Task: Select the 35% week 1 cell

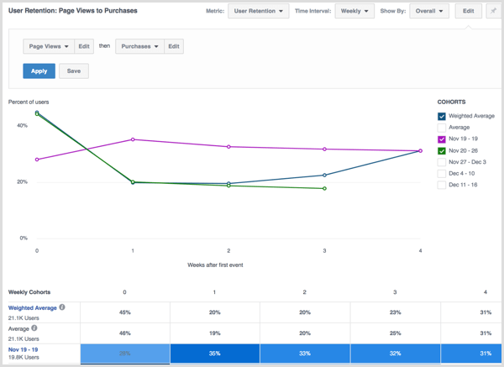Action: pos(215,354)
